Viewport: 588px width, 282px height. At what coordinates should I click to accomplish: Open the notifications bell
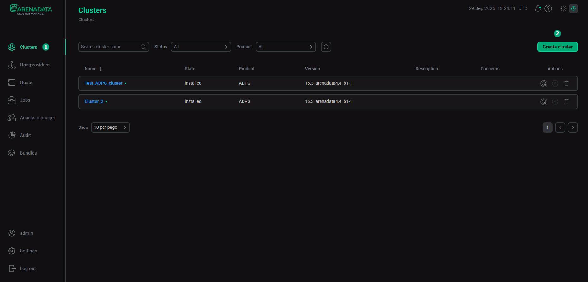[x=538, y=8]
